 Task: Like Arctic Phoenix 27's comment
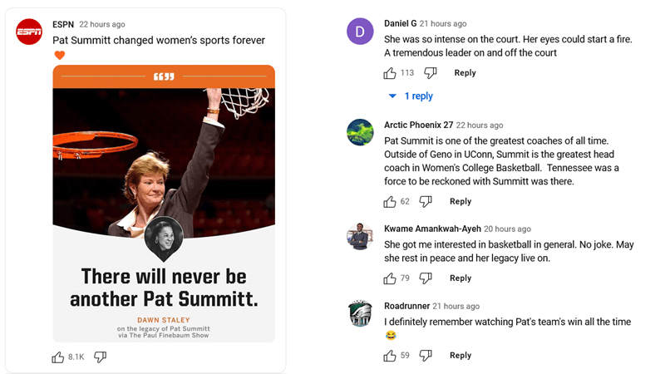point(390,201)
